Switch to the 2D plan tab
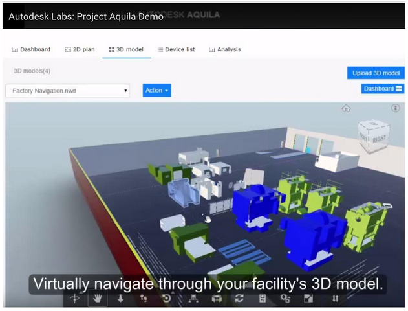The width and height of the screenshot is (408, 311). point(80,49)
